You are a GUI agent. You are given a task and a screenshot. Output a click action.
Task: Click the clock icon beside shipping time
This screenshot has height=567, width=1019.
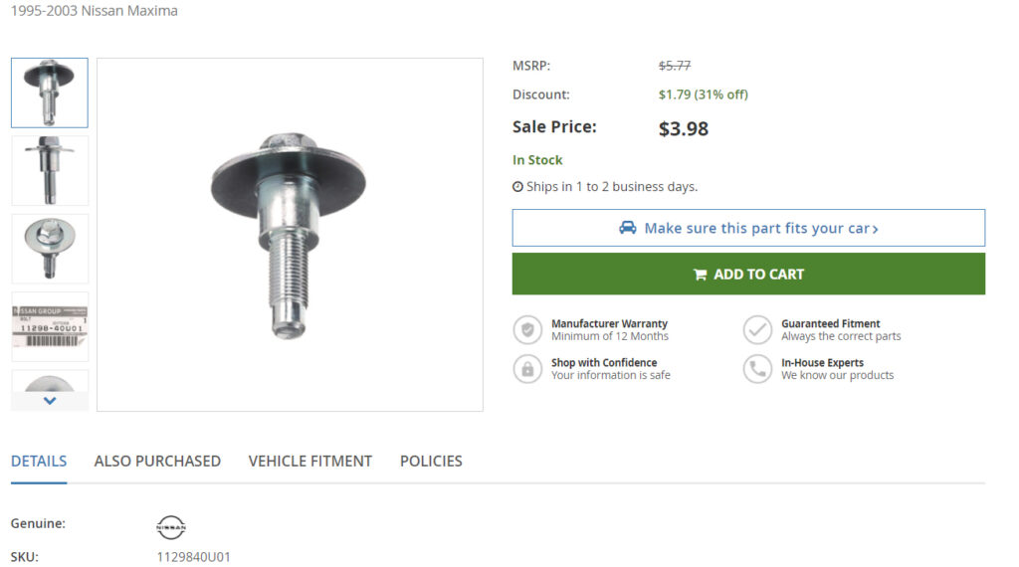517,187
